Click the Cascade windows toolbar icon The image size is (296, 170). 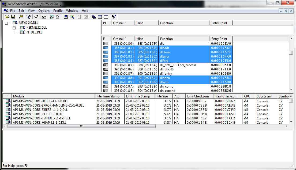pyautogui.click(x=94, y=17)
